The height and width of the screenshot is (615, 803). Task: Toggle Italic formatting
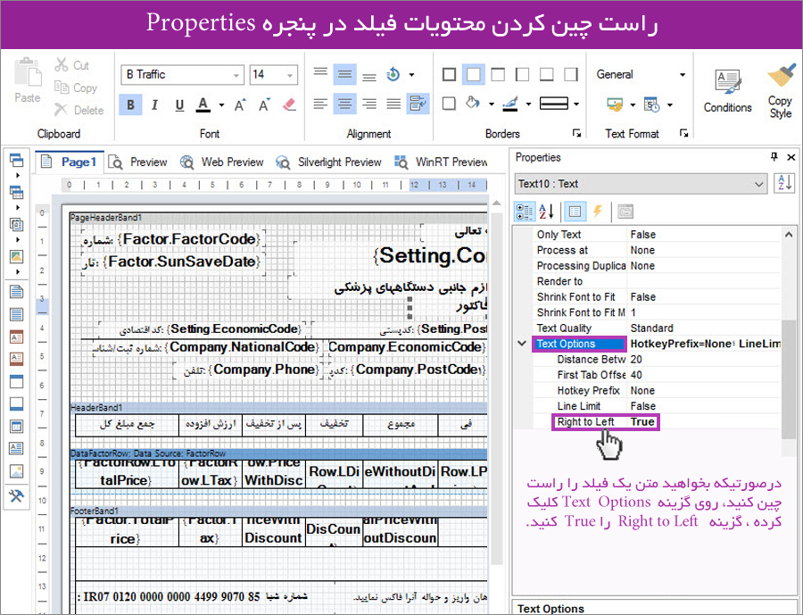point(155,105)
